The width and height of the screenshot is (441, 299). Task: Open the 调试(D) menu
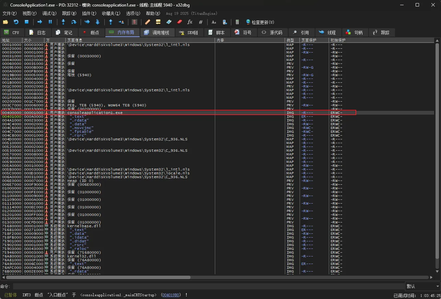pos(49,13)
